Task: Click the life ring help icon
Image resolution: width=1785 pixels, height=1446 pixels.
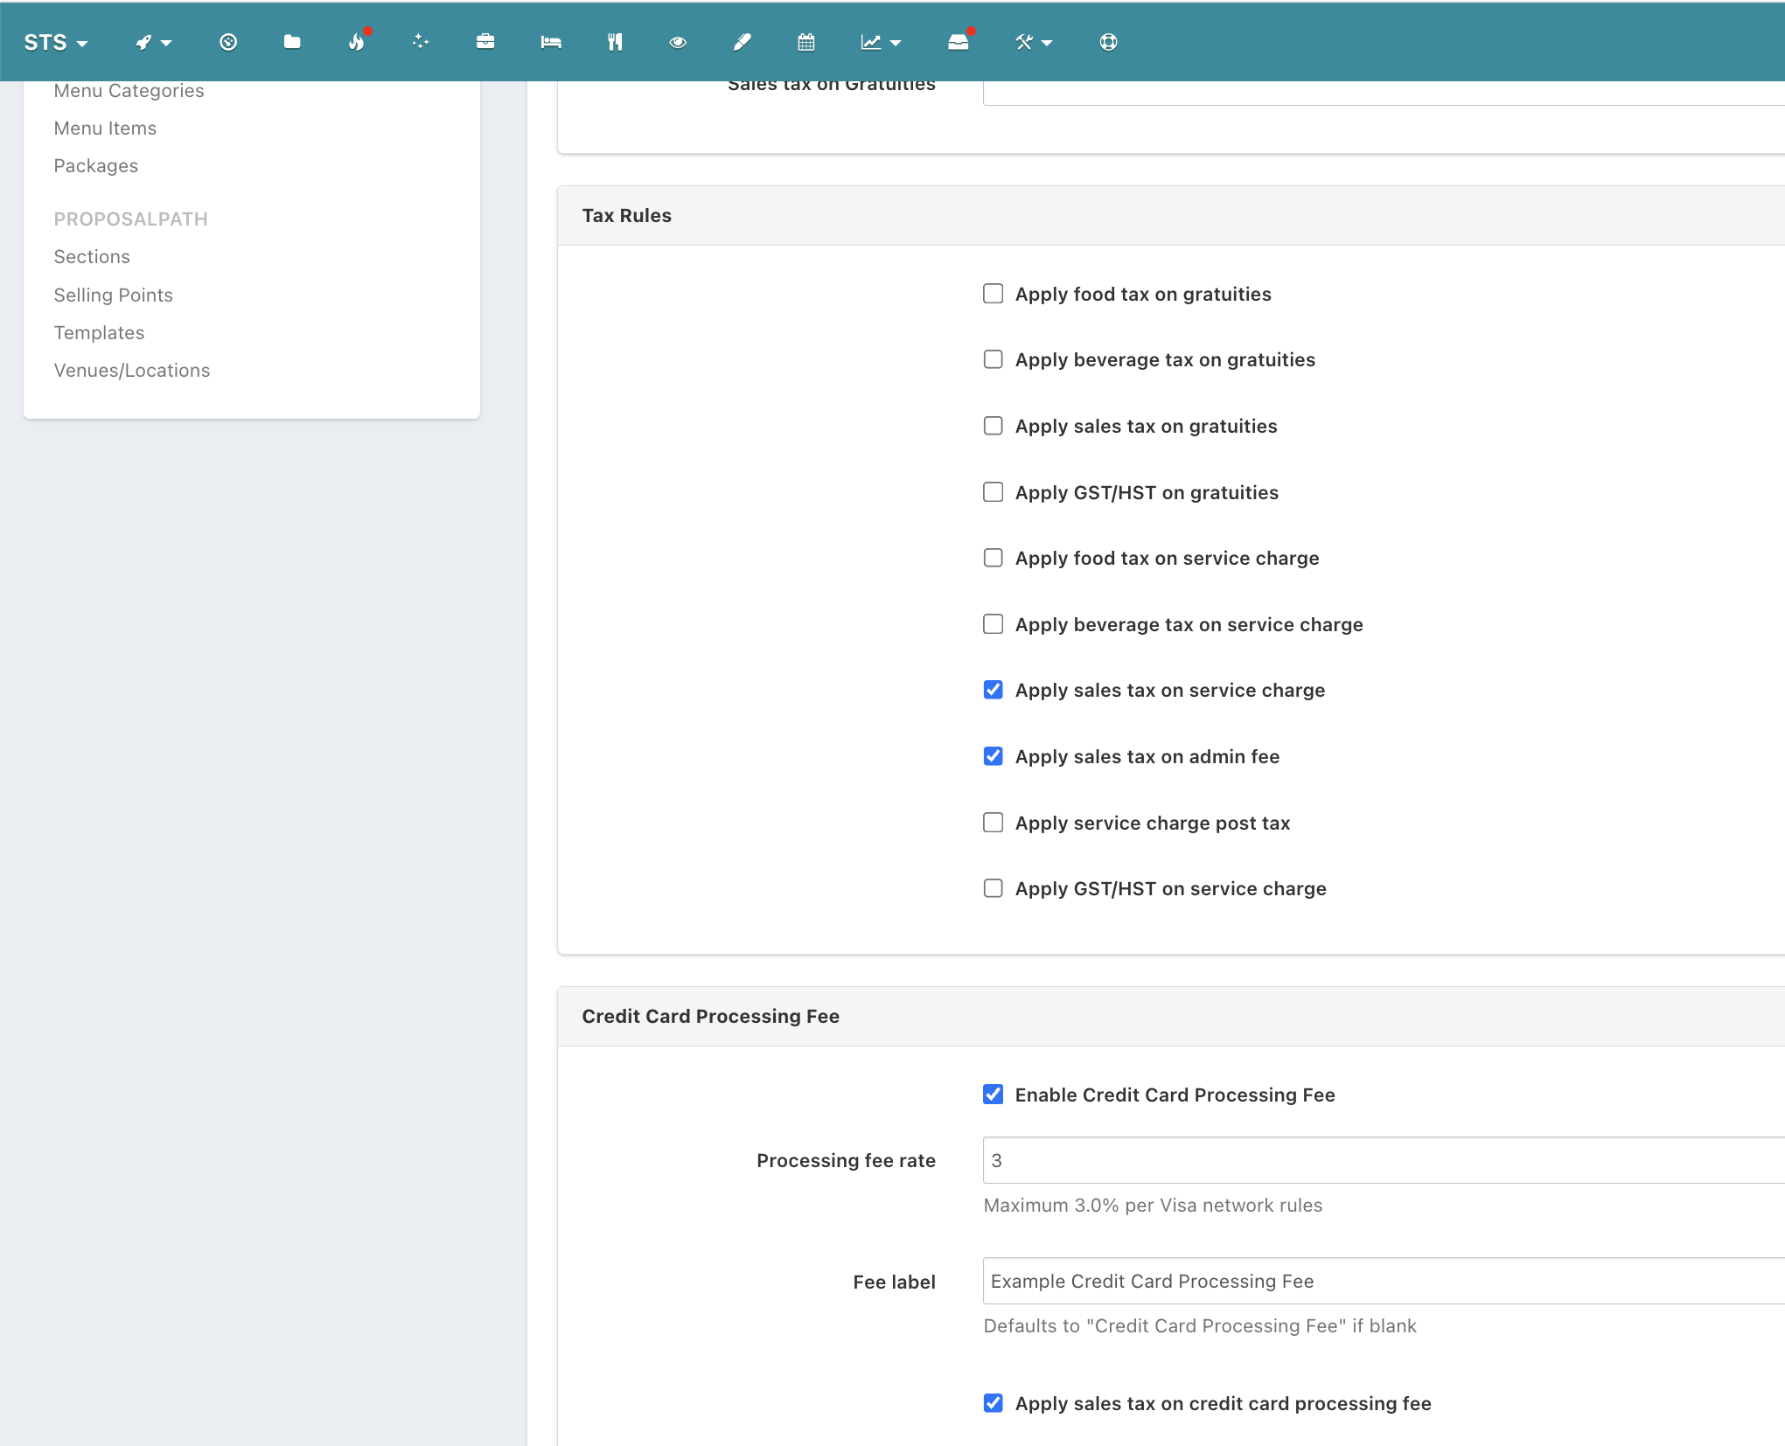Action: [1108, 42]
